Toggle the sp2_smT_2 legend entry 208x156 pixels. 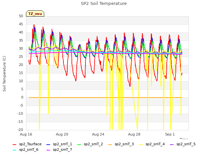[90, 144]
